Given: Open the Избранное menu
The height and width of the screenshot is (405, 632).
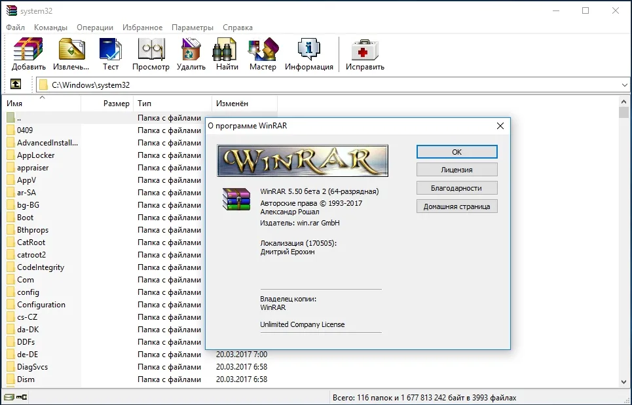Looking at the screenshot, I should [x=142, y=28].
